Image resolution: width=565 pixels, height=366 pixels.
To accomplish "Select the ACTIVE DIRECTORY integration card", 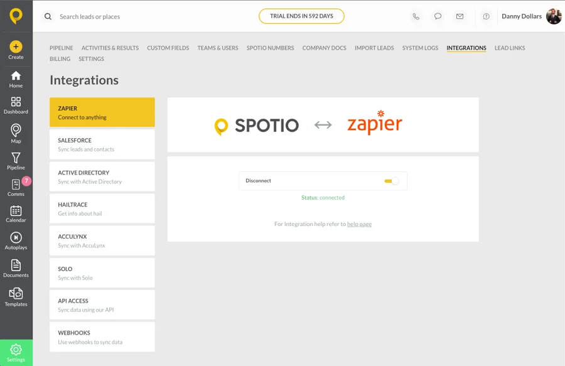I will click(x=102, y=176).
